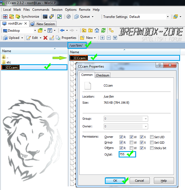
Task: Expand the New dropdown arrow
Action: pos(95,38)
